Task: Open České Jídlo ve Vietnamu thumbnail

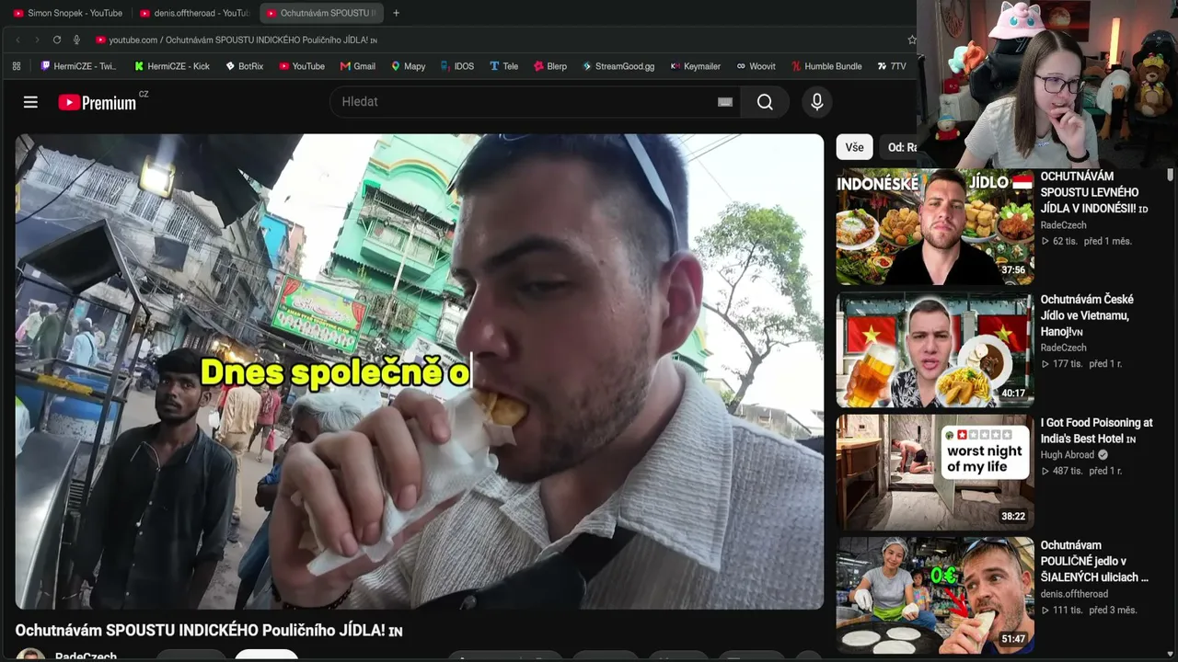Action: pos(935,349)
